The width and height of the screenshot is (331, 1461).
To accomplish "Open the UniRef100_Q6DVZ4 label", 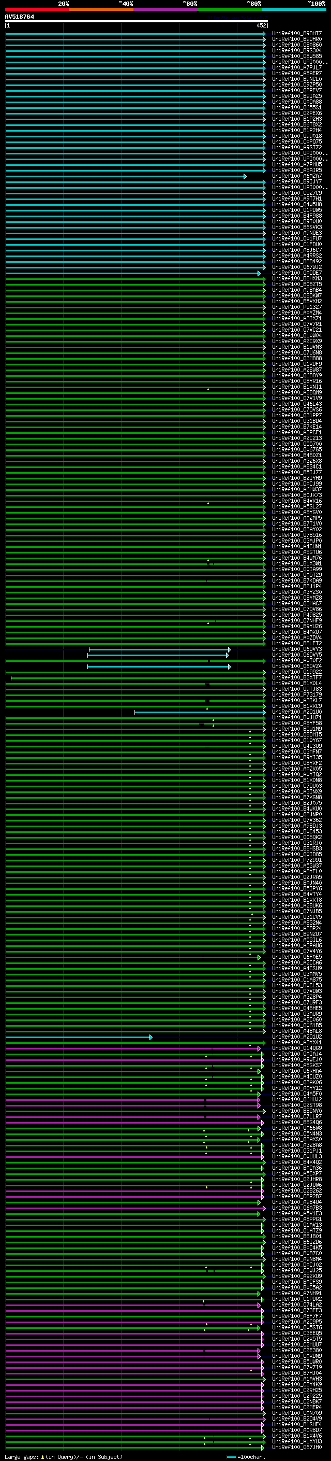I will point(296,666).
